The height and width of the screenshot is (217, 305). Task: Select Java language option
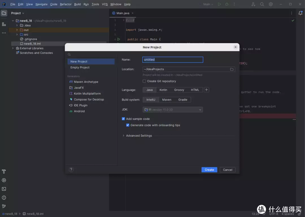(149, 90)
